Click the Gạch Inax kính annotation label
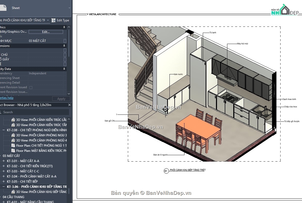The width and height of the screenshot is (302, 203). tap(289, 99)
